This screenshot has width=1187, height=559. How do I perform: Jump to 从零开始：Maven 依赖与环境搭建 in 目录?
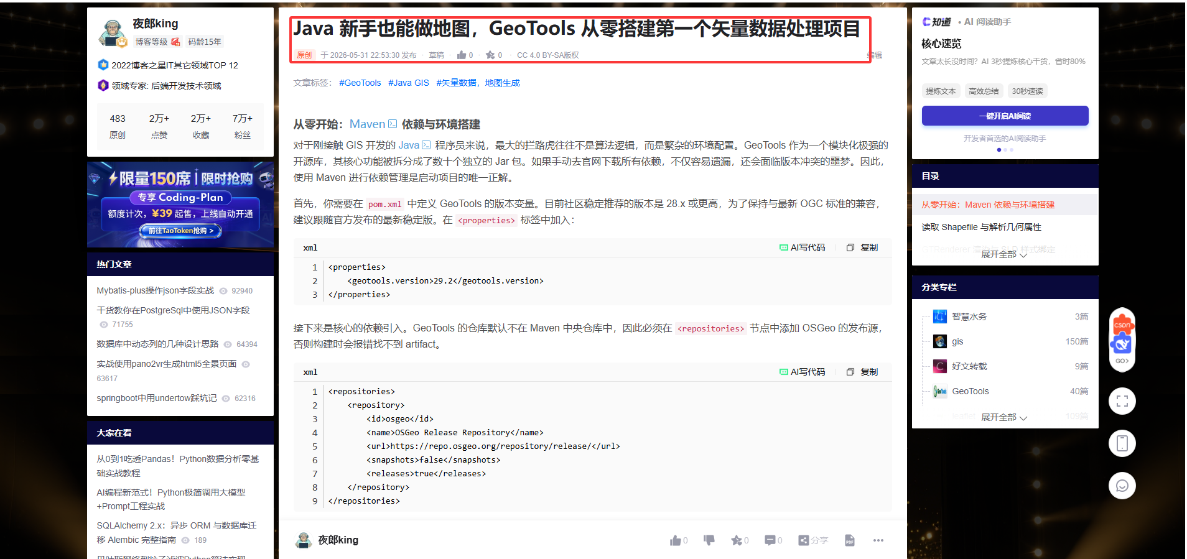point(988,205)
